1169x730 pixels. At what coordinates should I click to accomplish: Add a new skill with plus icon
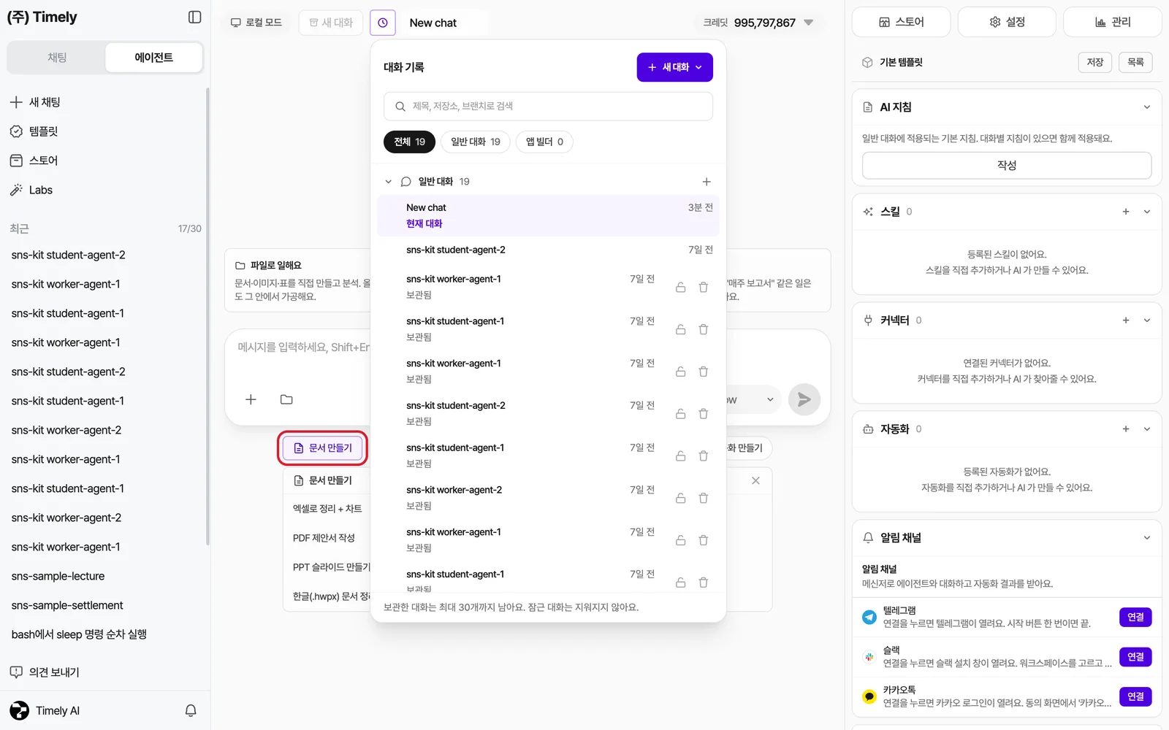[1126, 212]
